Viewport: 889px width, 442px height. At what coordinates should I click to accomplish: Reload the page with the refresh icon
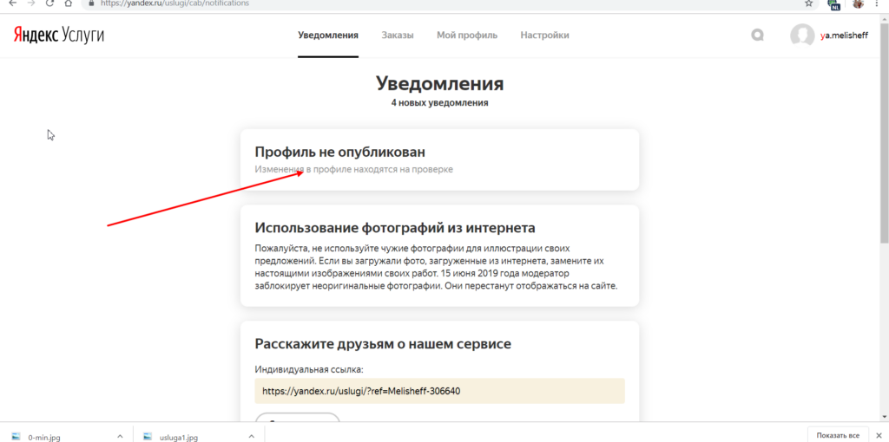click(49, 3)
